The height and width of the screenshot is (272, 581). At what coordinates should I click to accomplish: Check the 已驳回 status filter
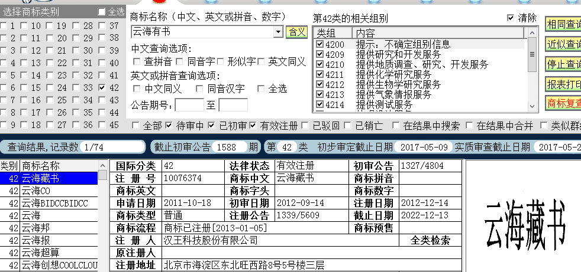[x=305, y=126]
